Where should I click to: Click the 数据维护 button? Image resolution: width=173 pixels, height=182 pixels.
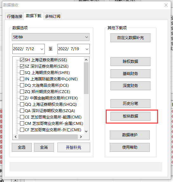click(130, 135)
